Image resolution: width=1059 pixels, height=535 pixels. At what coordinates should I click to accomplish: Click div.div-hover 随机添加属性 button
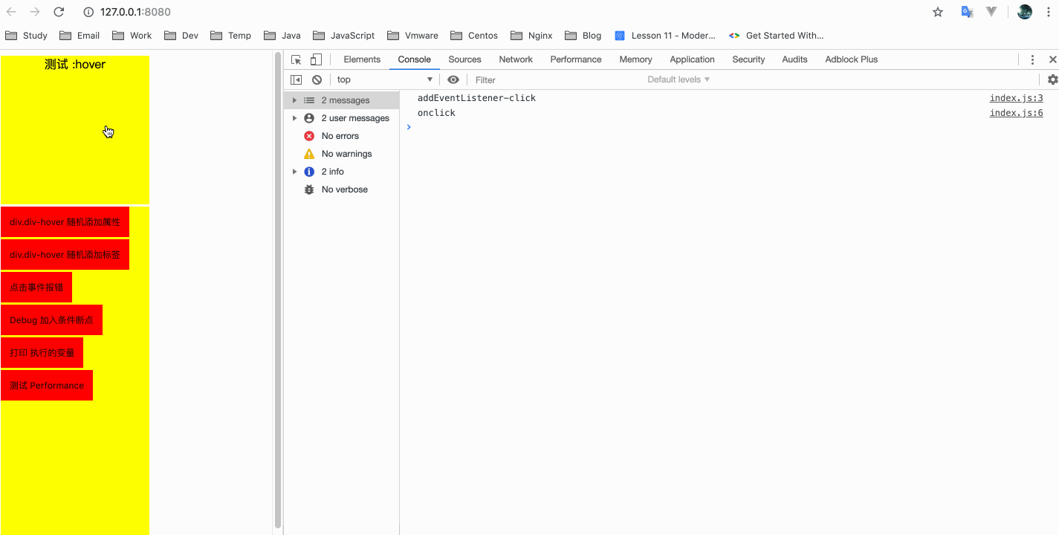65,222
